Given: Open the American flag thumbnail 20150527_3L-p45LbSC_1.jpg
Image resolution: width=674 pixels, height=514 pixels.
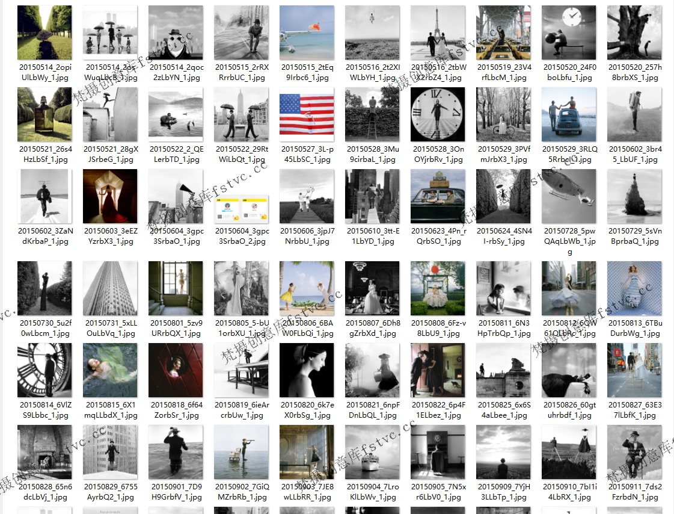Looking at the screenshot, I should coord(307,114).
